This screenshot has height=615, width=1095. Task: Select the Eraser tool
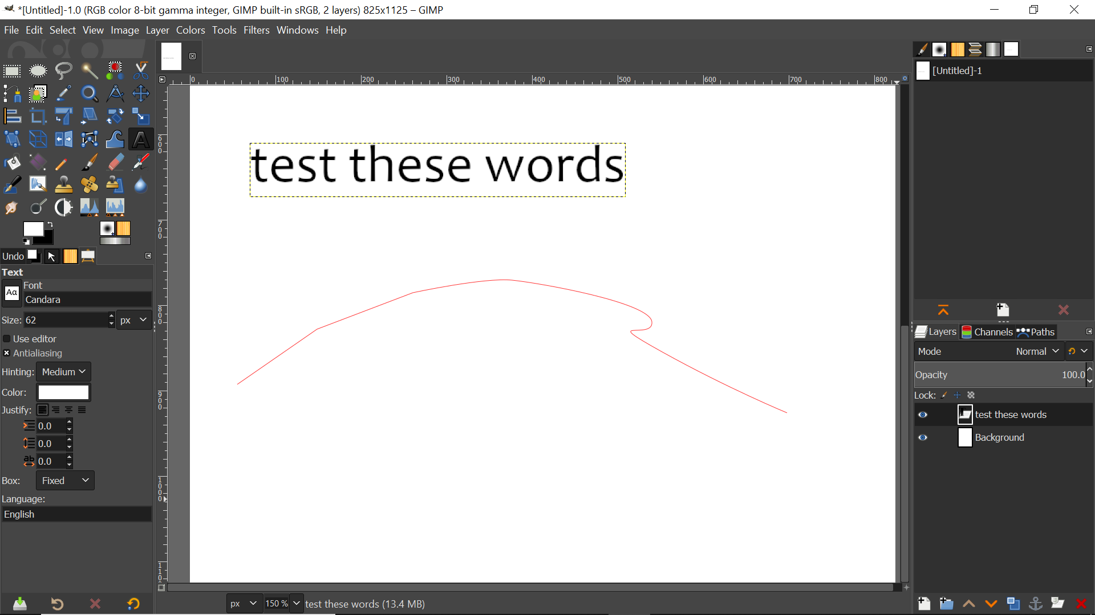point(115,162)
